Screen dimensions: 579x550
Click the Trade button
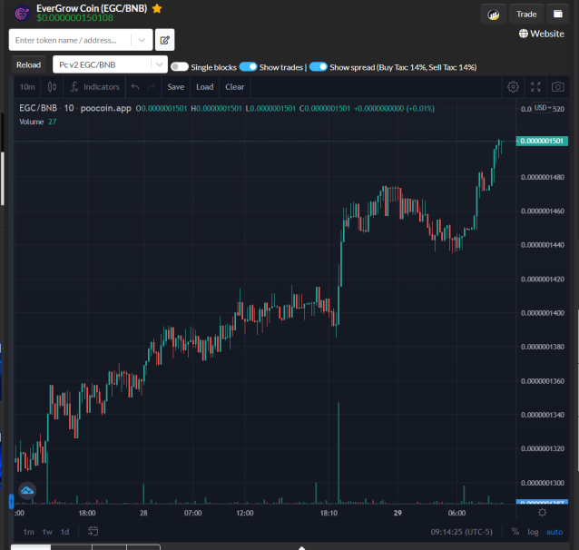tap(526, 14)
